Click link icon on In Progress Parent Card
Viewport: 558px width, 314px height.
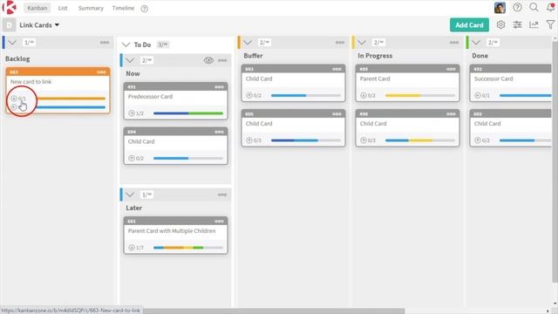point(364,95)
